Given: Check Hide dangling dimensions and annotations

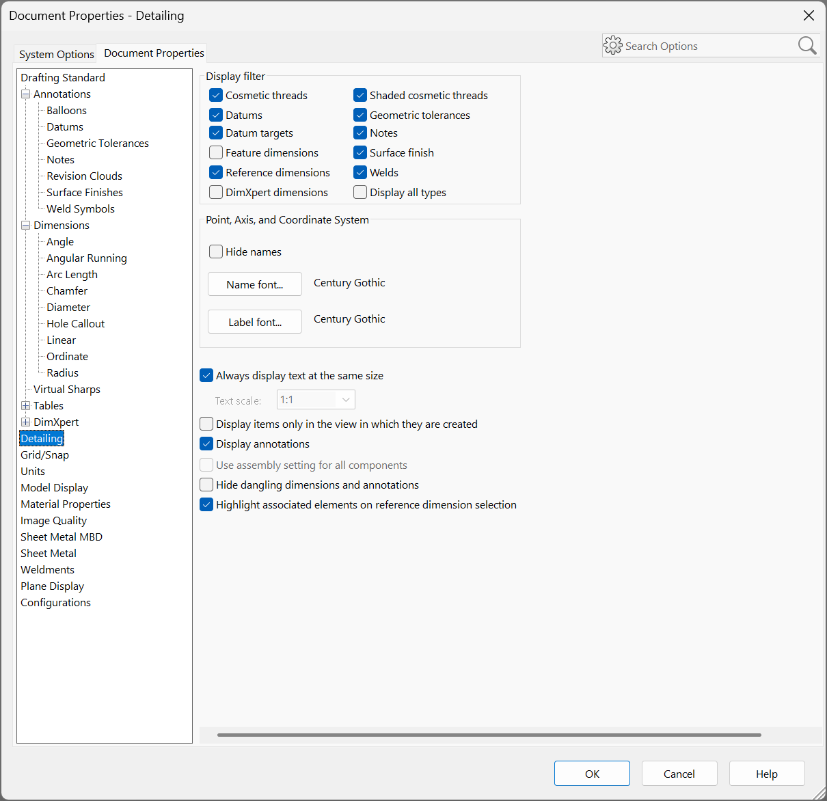Looking at the screenshot, I should (x=206, y=485).
